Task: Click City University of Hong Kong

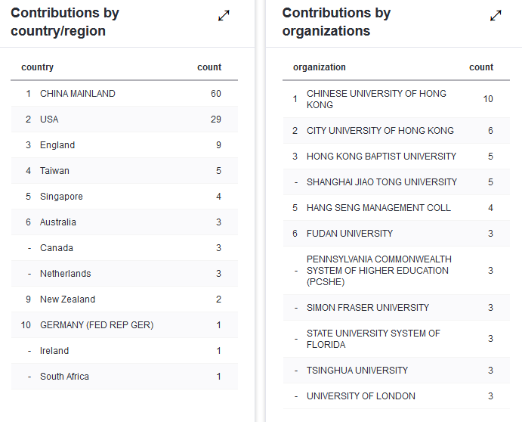Action: tap(380, 131)
